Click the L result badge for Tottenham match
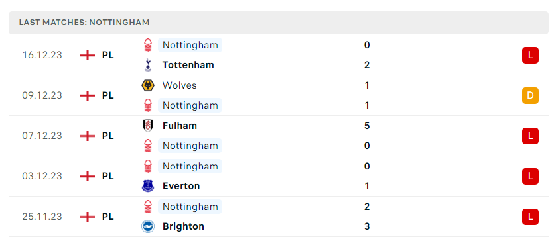Viewport: 554px width, 241px height. (530, 56)
